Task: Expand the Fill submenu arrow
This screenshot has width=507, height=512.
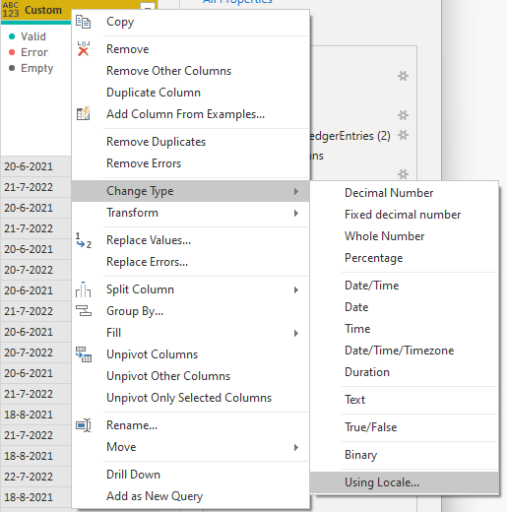Action: pos(296,333)
